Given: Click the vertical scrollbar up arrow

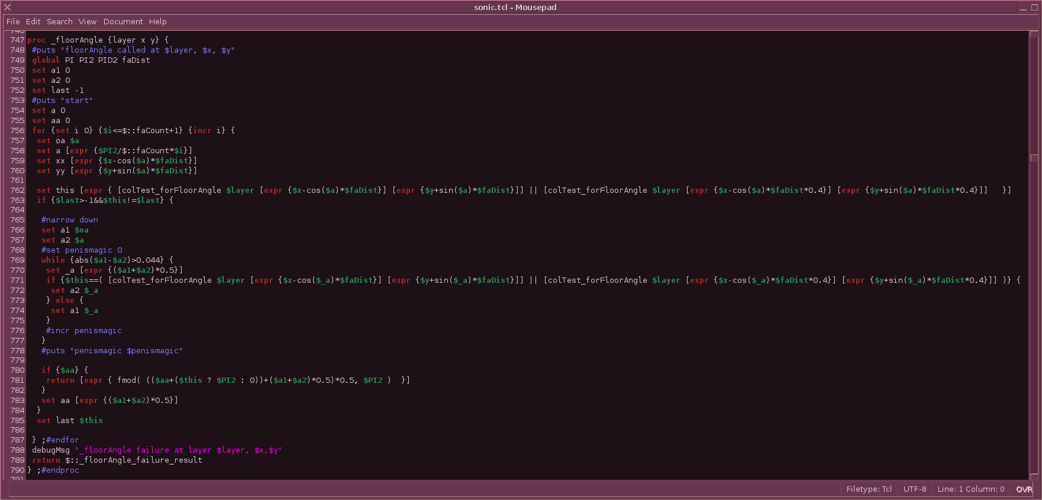Looking at the screenshot, I should (x=1034, y=34).
